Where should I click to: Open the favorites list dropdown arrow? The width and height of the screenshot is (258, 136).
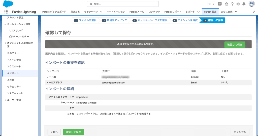pos(213,4)
